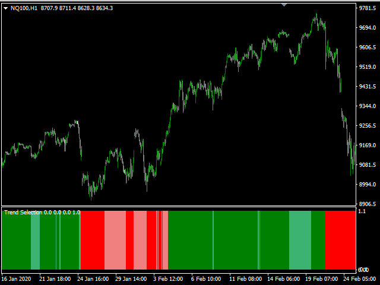The height and width of the screenshot is (285, 380).
Task: Select the 16 Jan 2020 time label
Action: 17,278
